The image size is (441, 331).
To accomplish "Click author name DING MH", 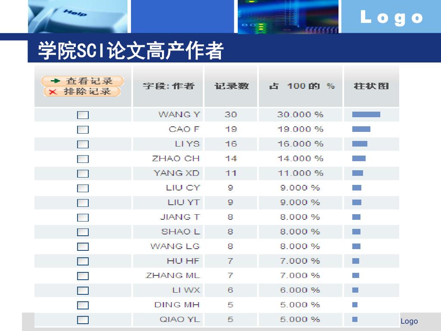I will 177,305.
